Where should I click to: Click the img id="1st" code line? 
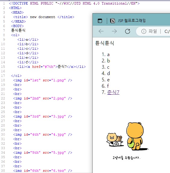pos(43,80)
